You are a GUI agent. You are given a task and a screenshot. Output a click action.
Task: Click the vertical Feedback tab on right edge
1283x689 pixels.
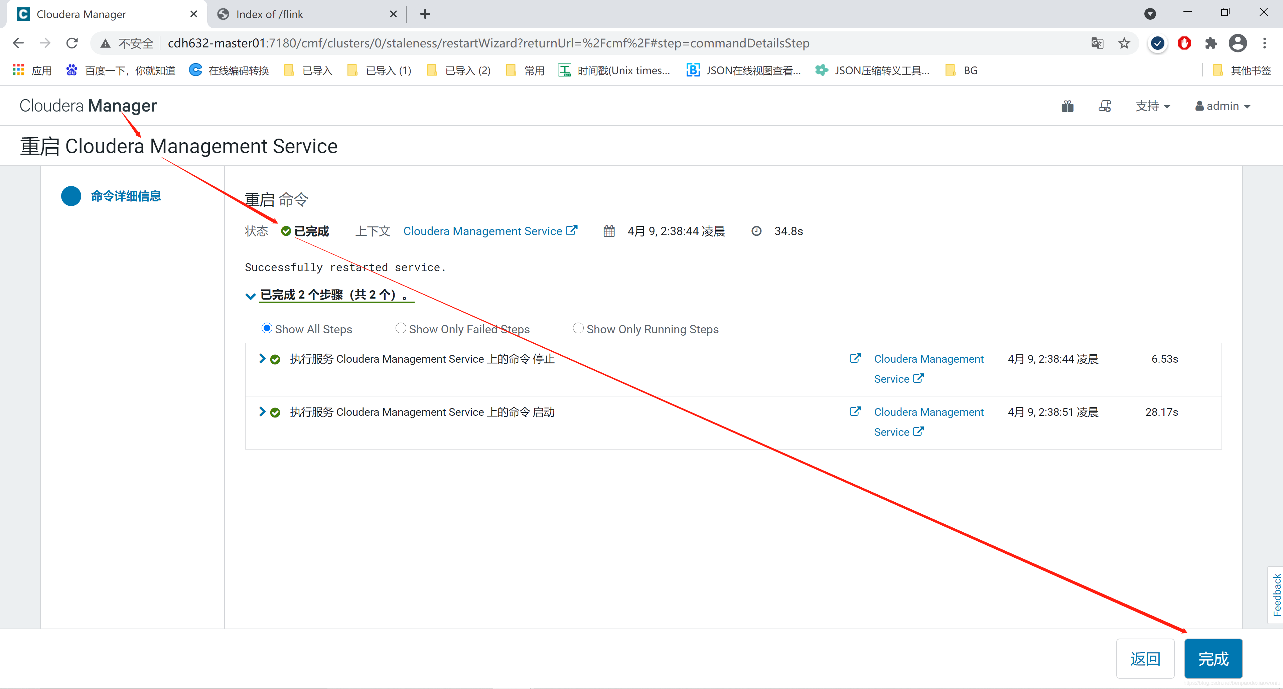(x=1276, y=595)
